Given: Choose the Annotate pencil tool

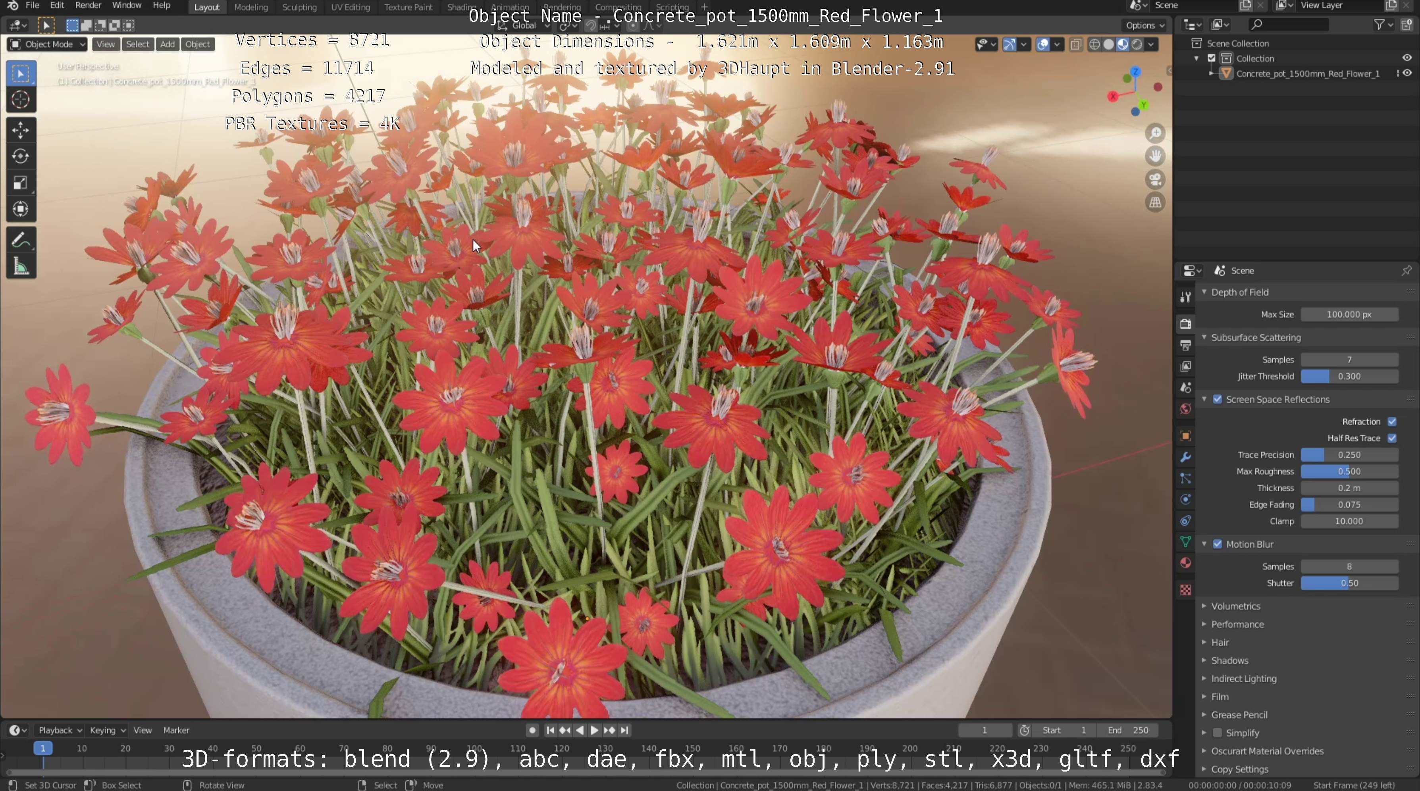Looking at the screenshot, I should coord(21,241).
